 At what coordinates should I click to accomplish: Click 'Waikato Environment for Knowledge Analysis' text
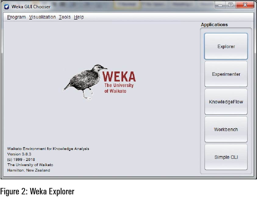[x=48, y=149]
